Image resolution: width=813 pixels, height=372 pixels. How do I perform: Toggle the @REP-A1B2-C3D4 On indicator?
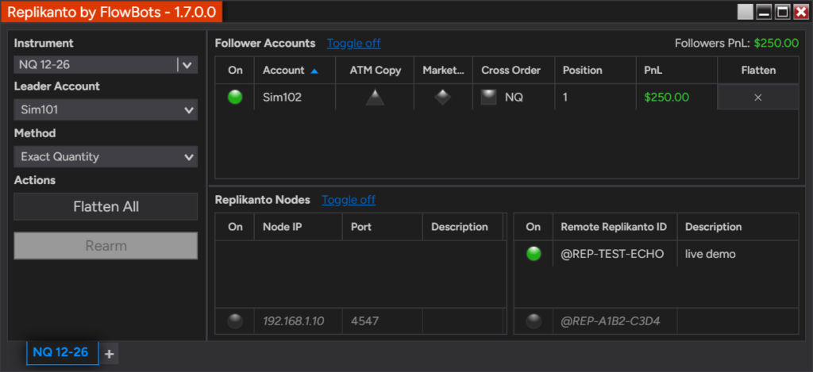(534, 321)
